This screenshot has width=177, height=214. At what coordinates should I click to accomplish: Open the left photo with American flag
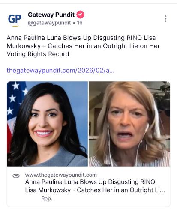[x=48, y=124]
